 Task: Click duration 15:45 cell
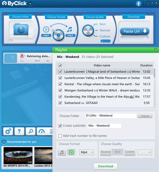pyautogui.click(x=147, y=78)
